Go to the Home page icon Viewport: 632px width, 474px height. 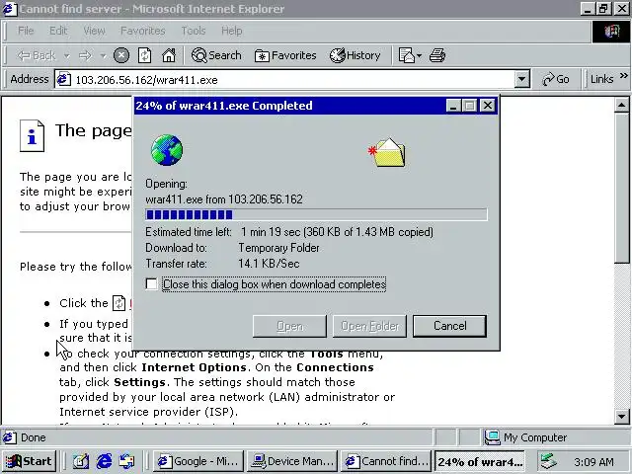click(169, 55)
